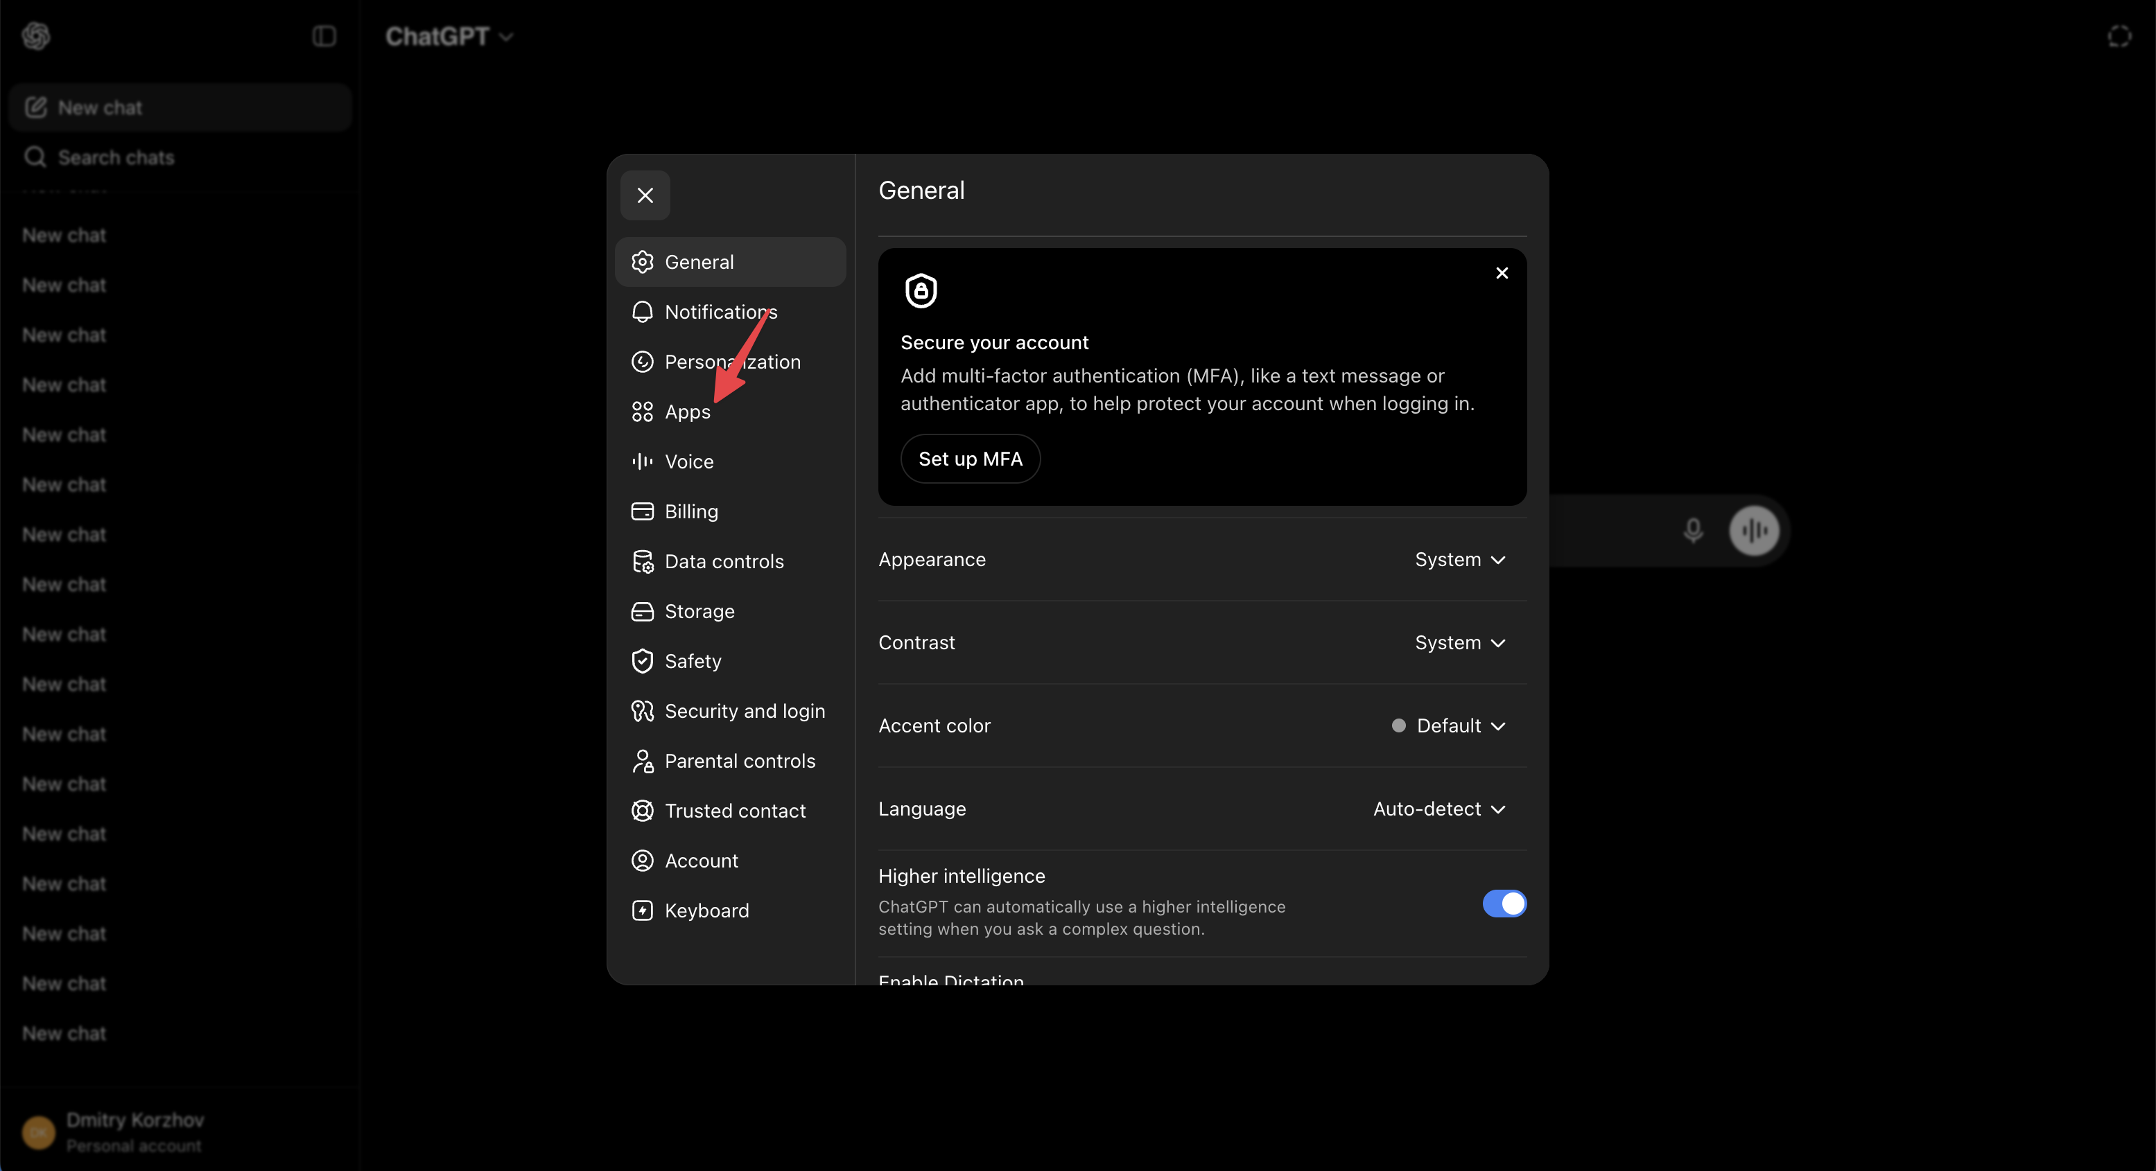Screen dimensions: 2156x1171
Task: Close the settings dialog with the X
Action: tap(645, 195)
